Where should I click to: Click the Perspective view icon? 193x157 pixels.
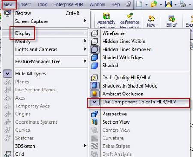point(94,114)
